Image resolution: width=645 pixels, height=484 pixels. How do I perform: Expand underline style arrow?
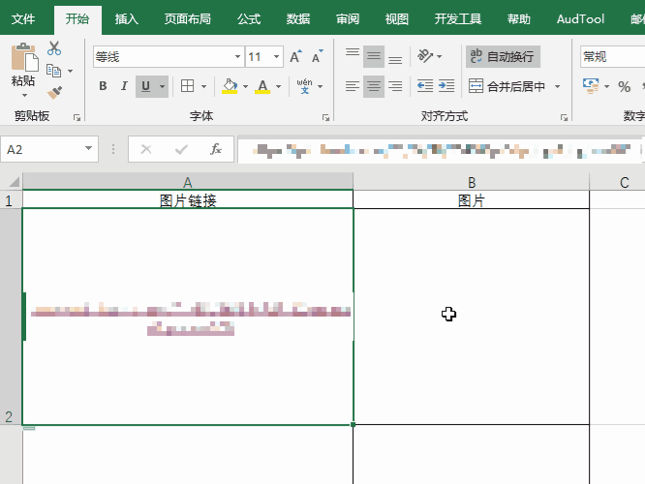[162, 86]
